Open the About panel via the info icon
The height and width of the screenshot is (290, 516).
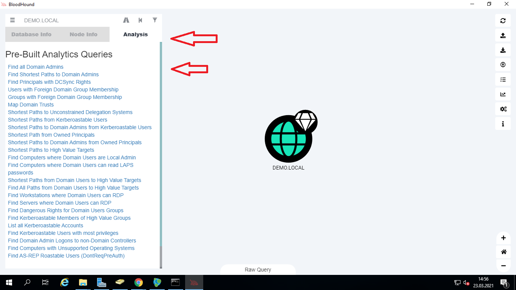click(503, 123)
